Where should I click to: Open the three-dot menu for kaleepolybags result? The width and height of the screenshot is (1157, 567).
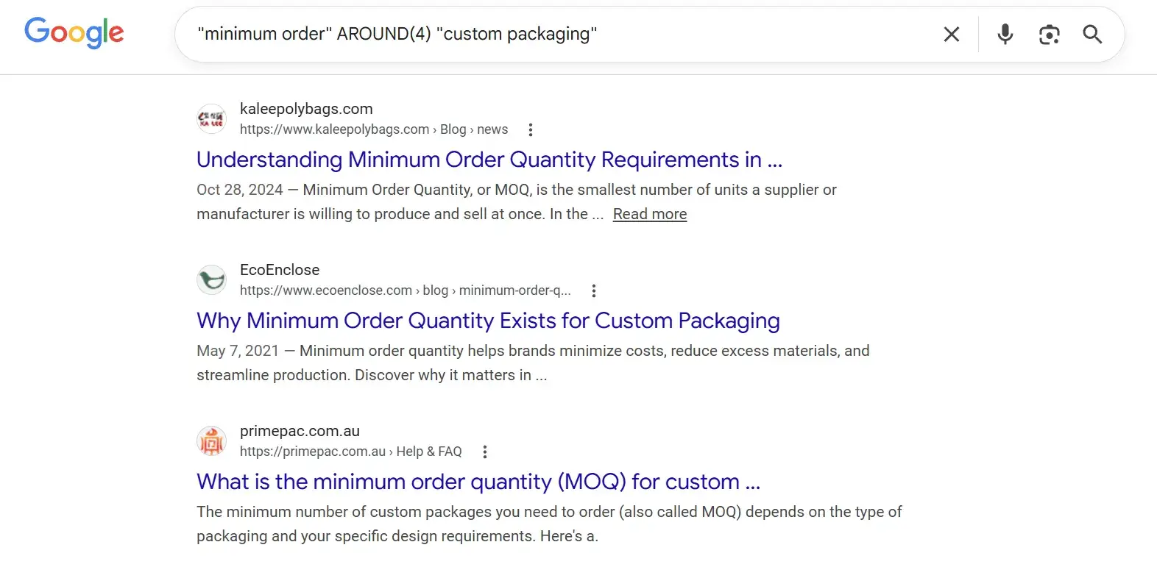[x=531, y=129]
